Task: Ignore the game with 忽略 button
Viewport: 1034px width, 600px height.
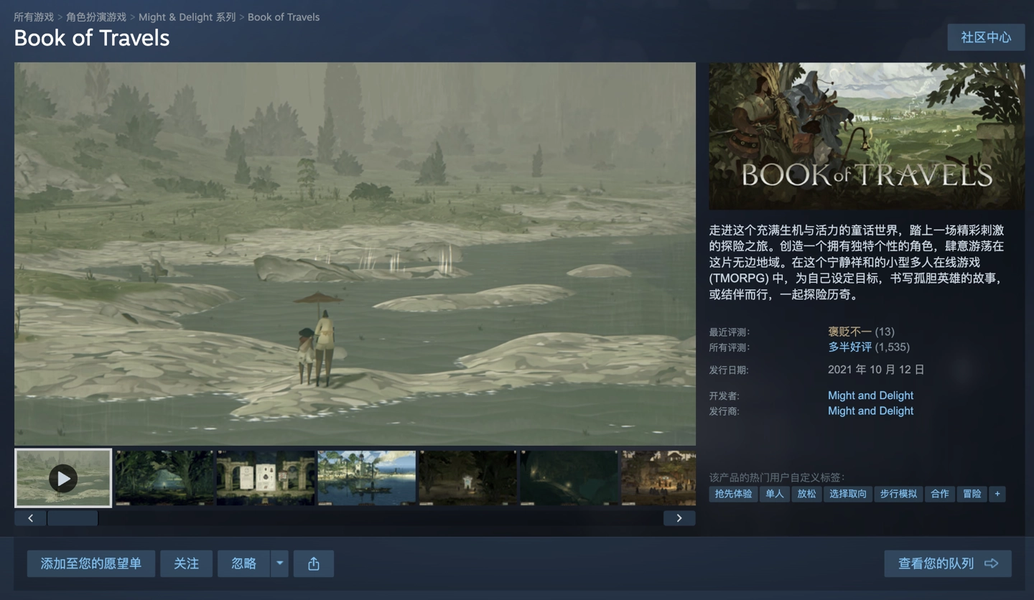Action: pyautogui.click(x=244, y=563)
